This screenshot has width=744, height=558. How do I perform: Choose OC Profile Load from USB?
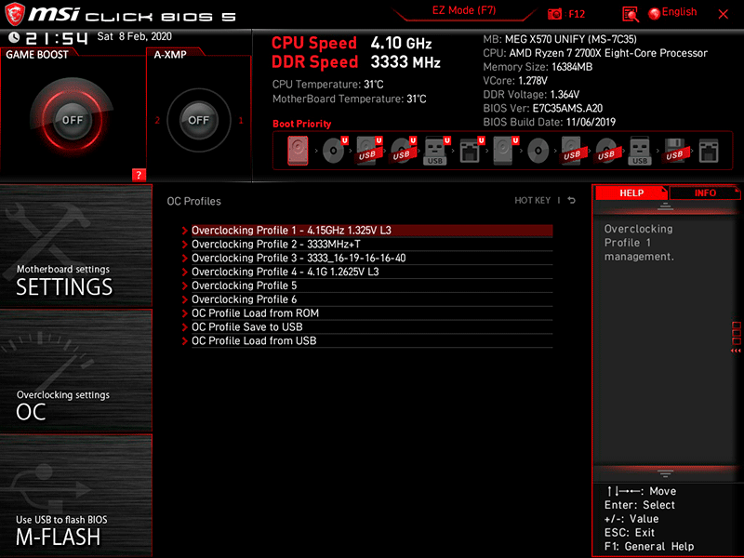coord(372,340)
